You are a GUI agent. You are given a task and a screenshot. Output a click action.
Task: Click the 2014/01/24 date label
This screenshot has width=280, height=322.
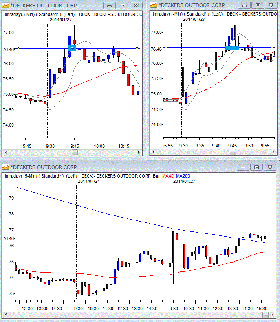pyautogui.click(x=88, y=181)
